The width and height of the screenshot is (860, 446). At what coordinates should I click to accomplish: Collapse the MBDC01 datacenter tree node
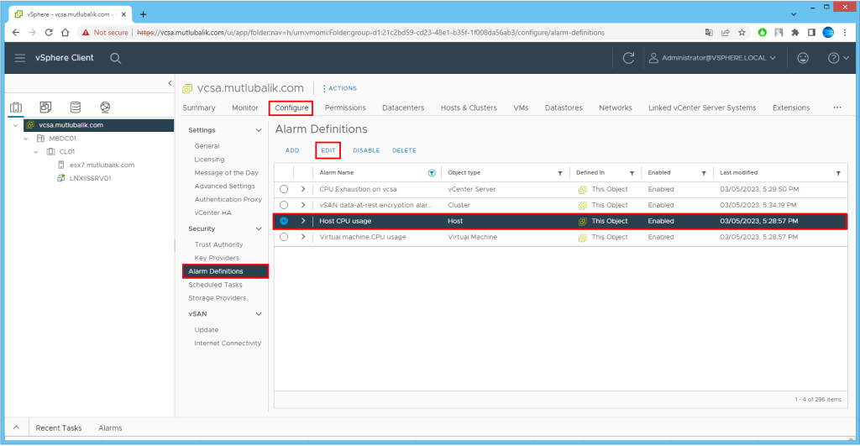point(26,139)
